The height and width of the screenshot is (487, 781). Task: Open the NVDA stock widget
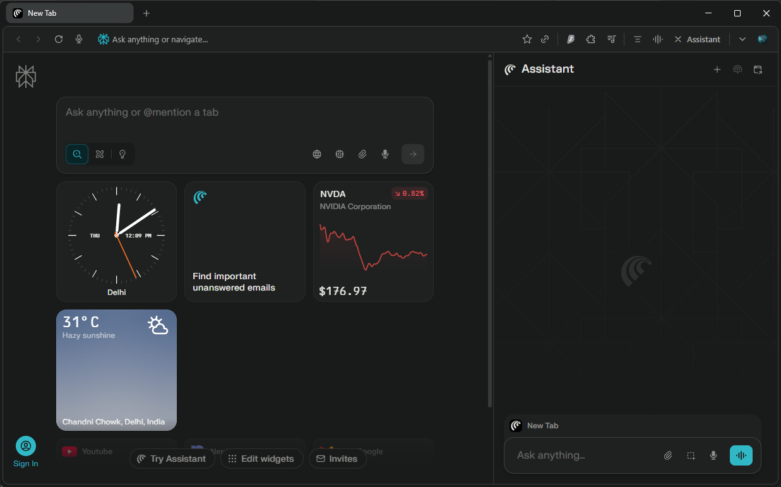tap(373, 241)
